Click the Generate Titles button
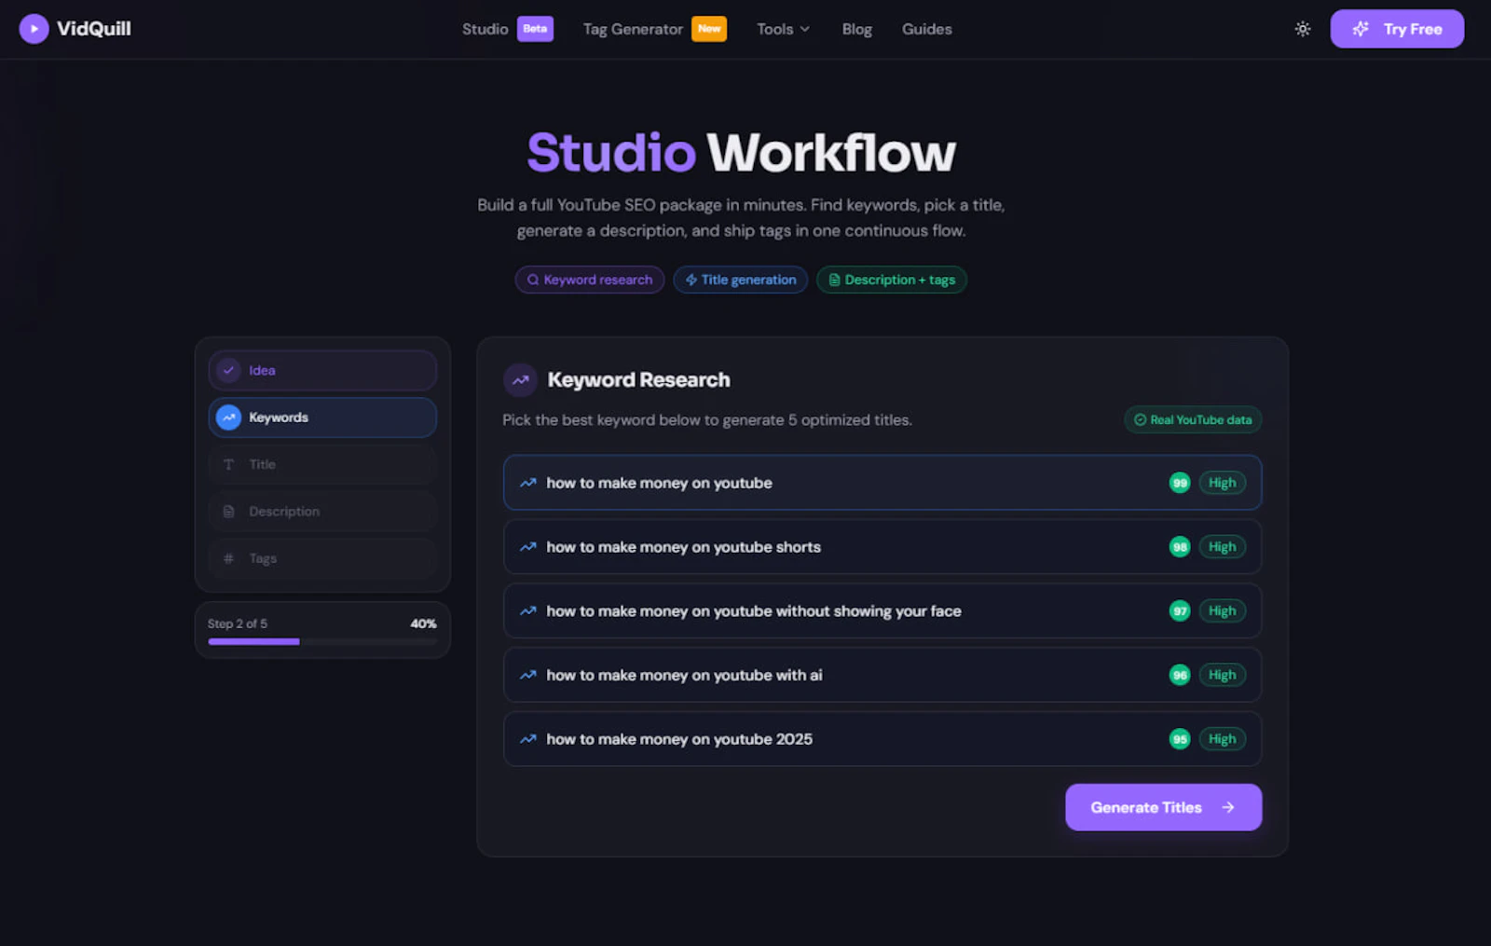 click(x=1163, y=807)
